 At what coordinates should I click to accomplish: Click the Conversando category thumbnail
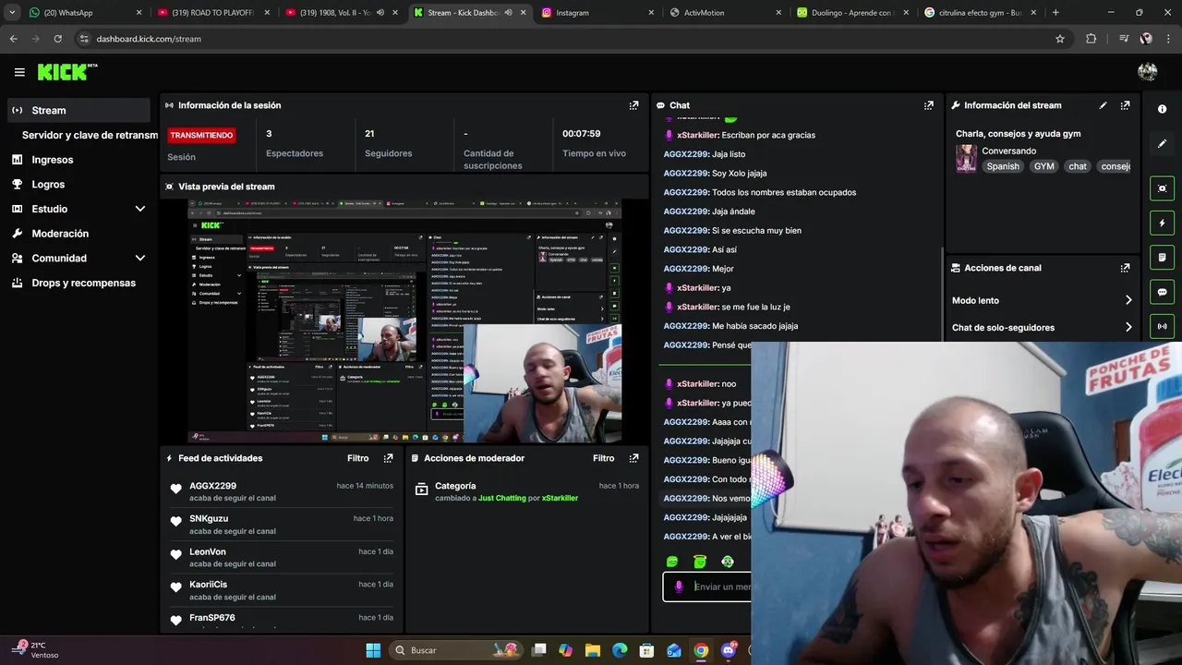pos(966,158)
